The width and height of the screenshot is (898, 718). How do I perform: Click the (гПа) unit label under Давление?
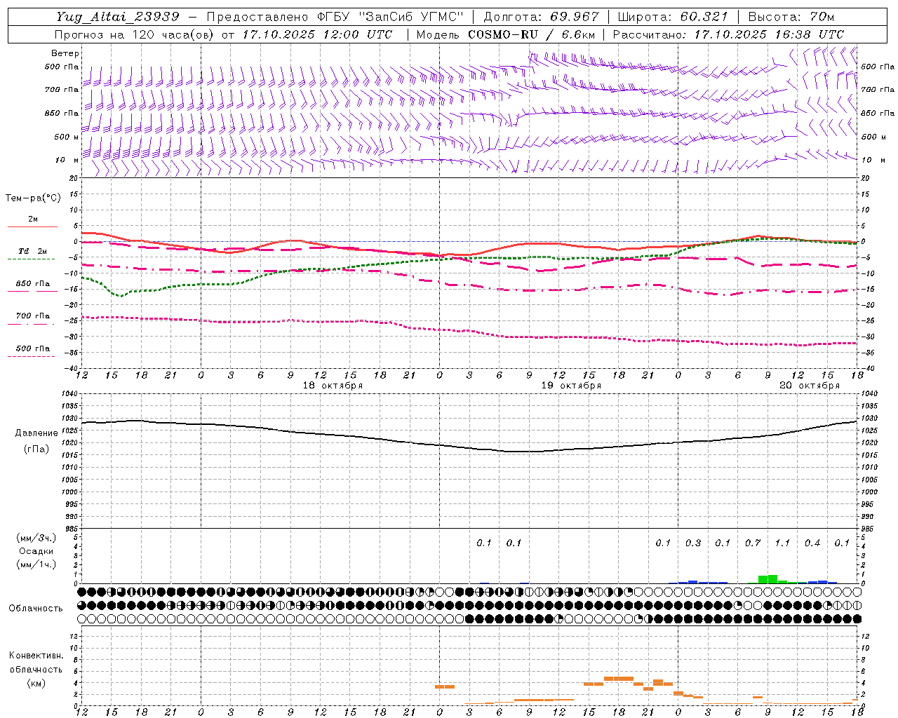[36, 449]
